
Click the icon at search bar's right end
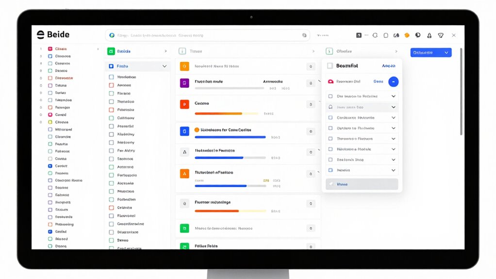click(304, 35)
